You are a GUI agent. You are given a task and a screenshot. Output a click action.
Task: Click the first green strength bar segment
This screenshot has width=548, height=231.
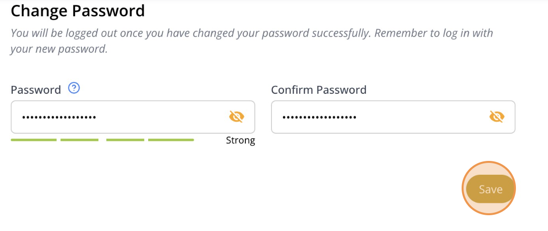[34, 140]
